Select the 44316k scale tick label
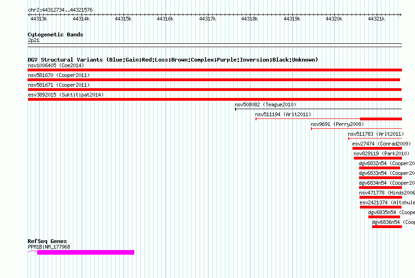 (x=165, y=19)
